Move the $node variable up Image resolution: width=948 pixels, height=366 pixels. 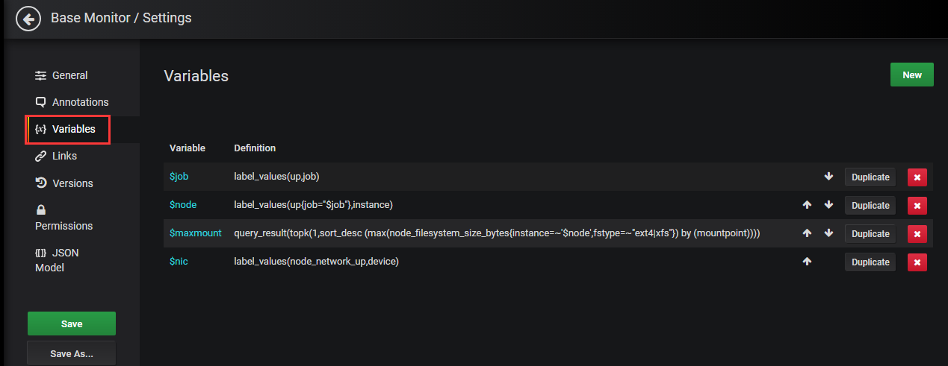807,205
